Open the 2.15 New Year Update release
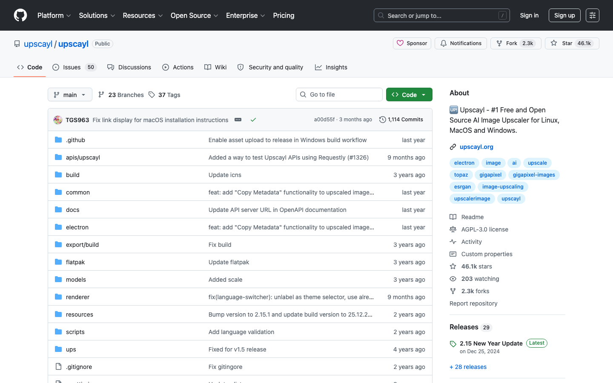Screen dimensions: 613x383 pos(491,343)
